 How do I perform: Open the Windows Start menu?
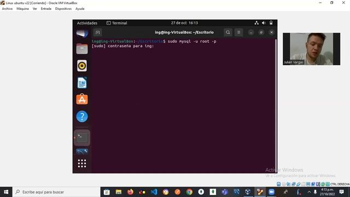(x=6, y=192)
